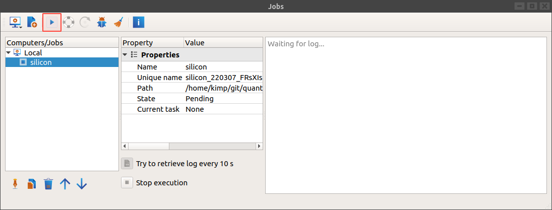Open the blue info icon
552x210 pixels.
pyautogui.click(x=138, y=23)
